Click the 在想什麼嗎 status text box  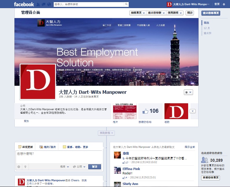[x=59, y=157]
